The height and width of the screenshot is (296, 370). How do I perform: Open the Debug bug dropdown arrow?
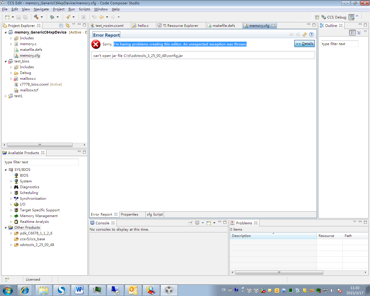(58, 17)
